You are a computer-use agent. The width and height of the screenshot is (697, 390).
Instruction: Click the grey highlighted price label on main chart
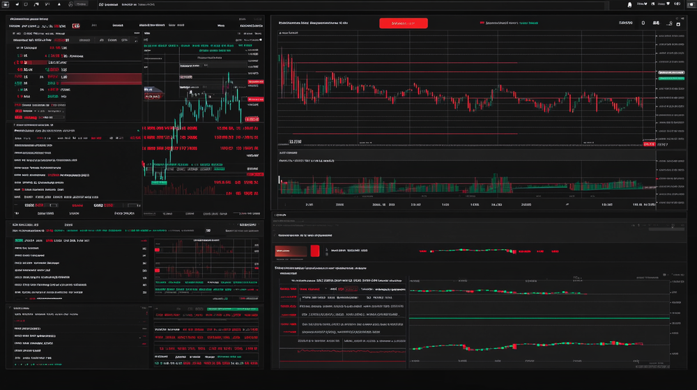point(671,72)
